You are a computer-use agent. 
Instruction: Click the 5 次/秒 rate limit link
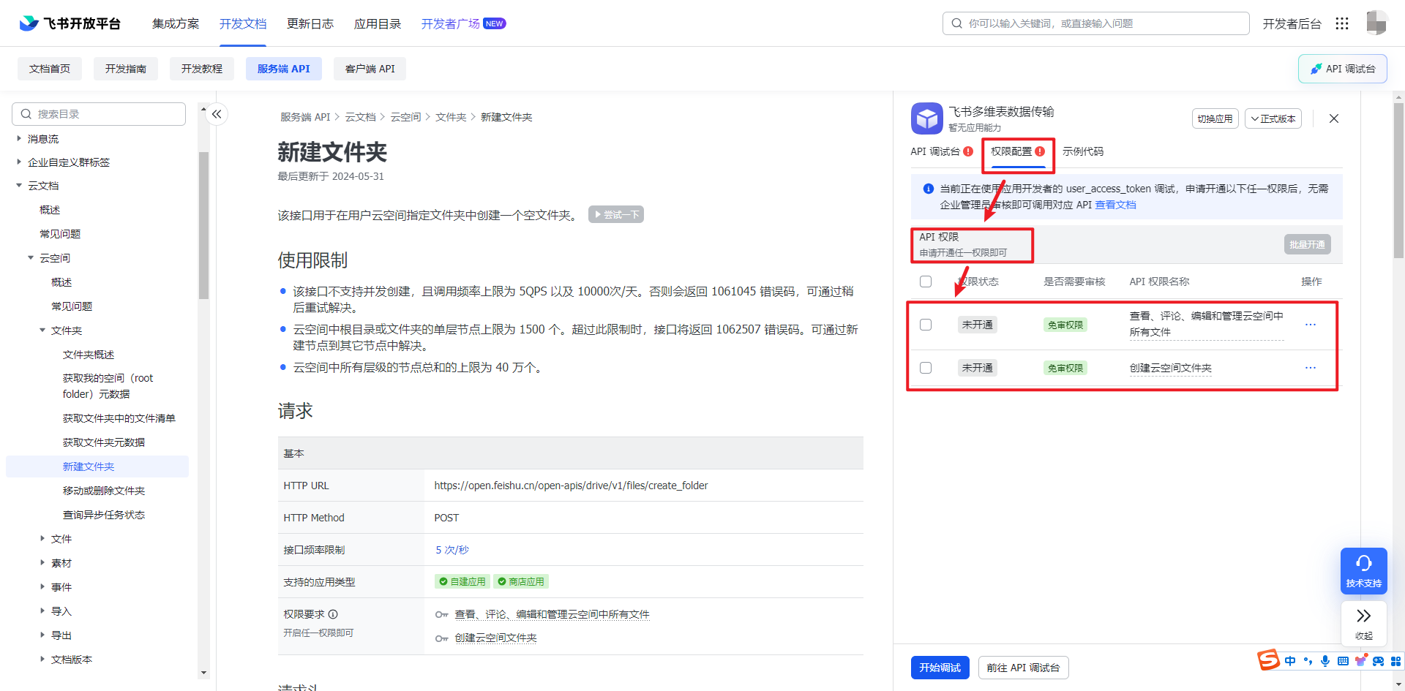[x=452, y=550]
